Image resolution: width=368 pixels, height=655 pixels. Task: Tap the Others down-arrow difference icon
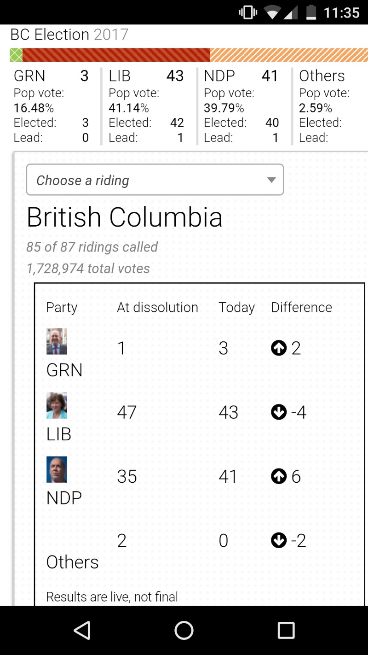pyautogui.click(x=279, y=540)
